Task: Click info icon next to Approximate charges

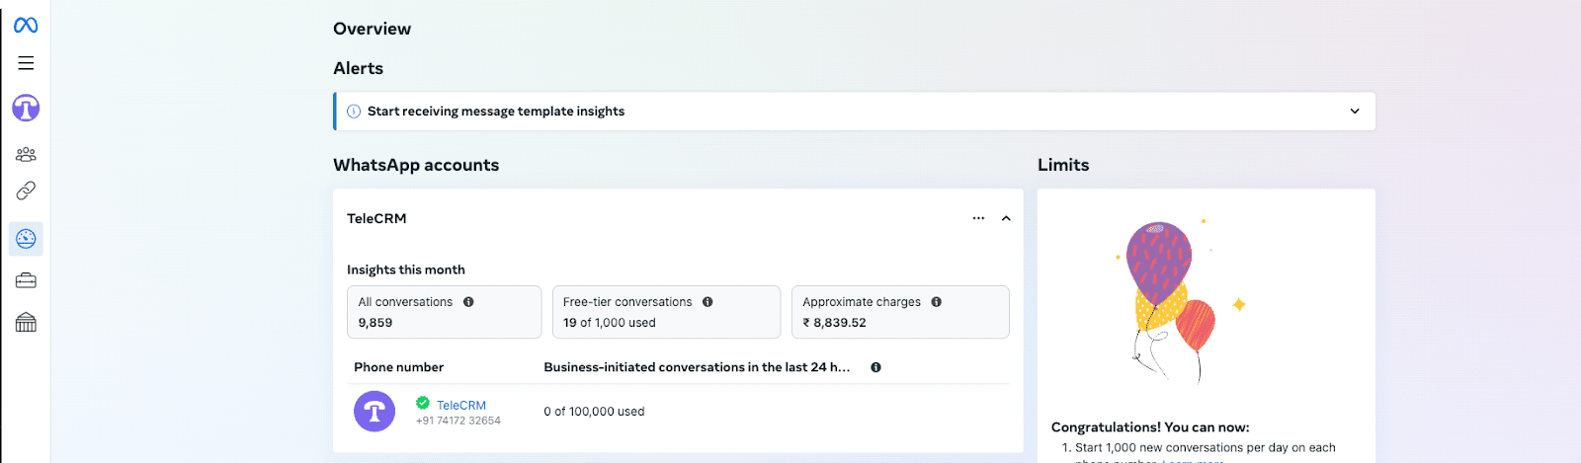Action: pyautogui.click(x=936, y=302)
